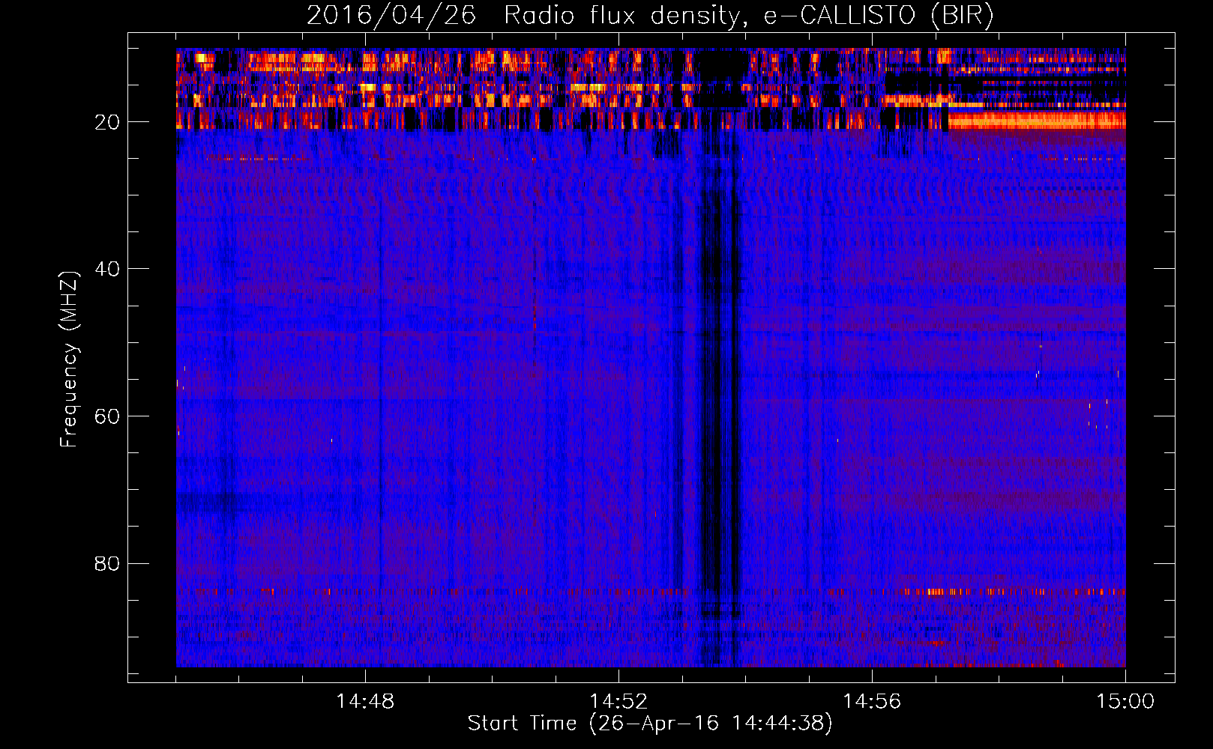Click the "Start Time (26-Apr-16 14:44:38)" x-axis label
The image size is (1213, 749).
(650, 724)
